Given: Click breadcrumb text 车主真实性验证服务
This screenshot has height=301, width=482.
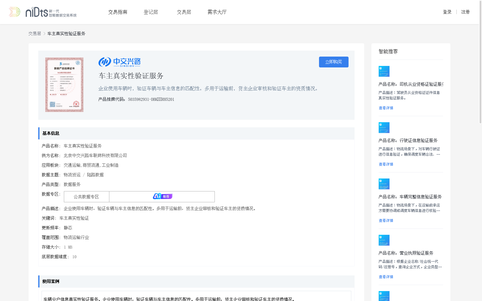Looking at the screenshot, I should (66, 34).
